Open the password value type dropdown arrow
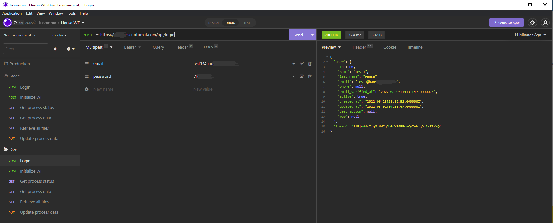This screenshot has width=553, height=223. click(294, 76)
